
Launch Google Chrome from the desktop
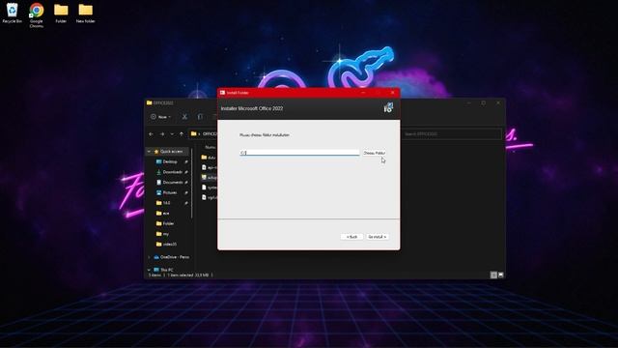(x=37, y=15)
